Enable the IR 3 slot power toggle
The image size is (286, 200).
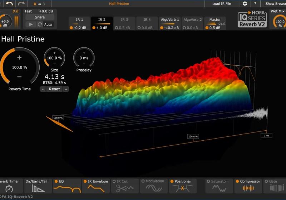(x=116, y=28)
